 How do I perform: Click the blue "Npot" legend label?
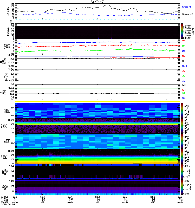[185, 66]
